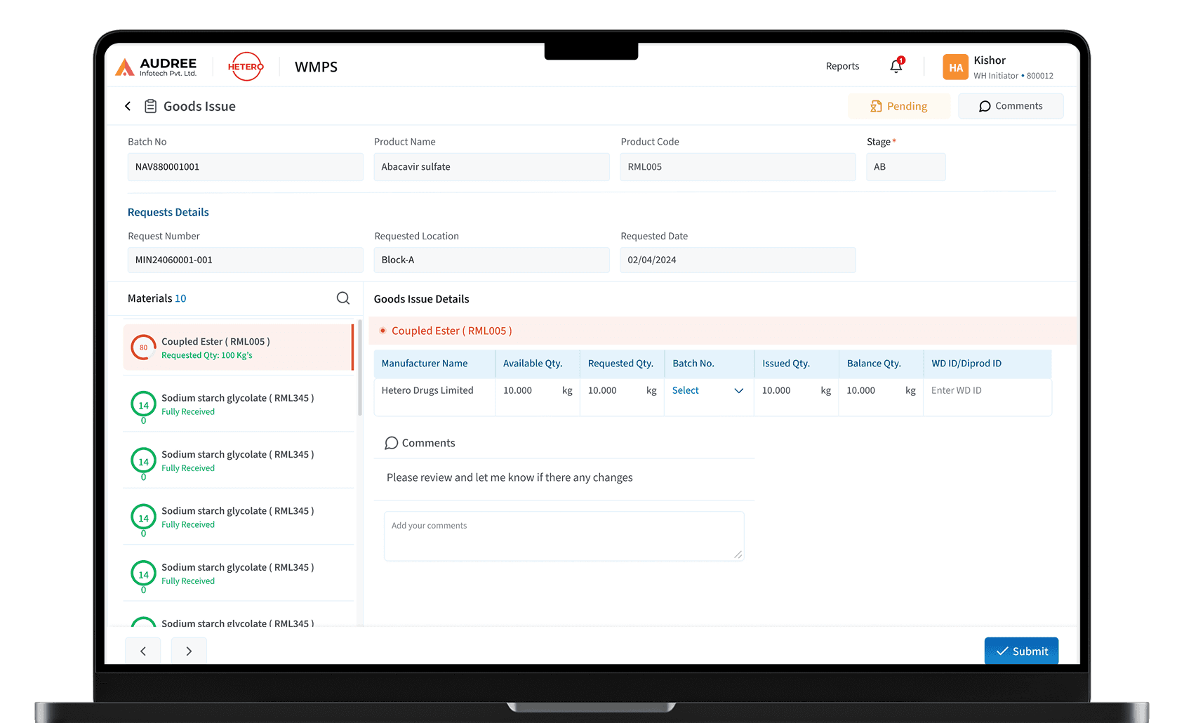Click the Coupled Ester 80 progress ring
The height and width of the screenshot is (723, 1184).
[144, 347]
